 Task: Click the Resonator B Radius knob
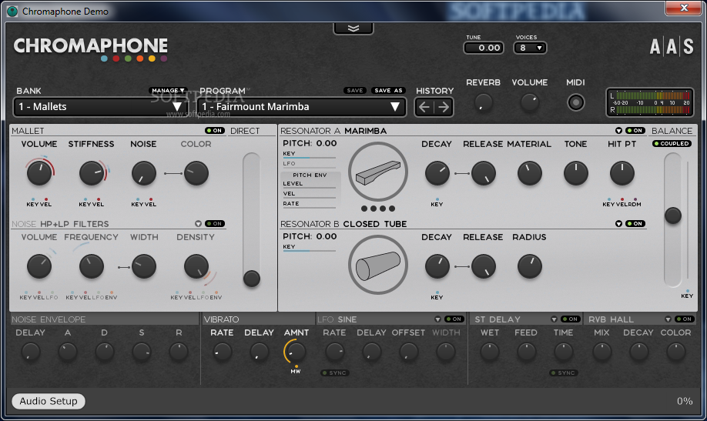529,266
